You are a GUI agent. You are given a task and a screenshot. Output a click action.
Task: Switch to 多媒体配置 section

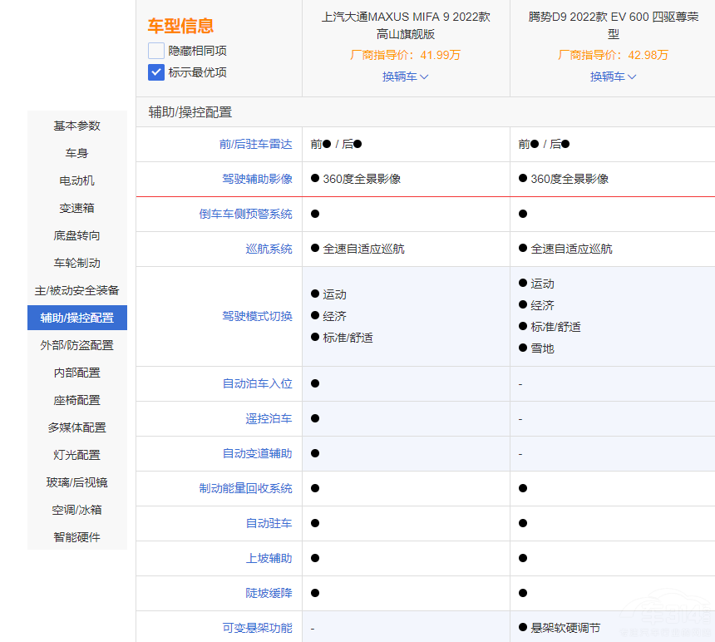[x=77, y=427]
